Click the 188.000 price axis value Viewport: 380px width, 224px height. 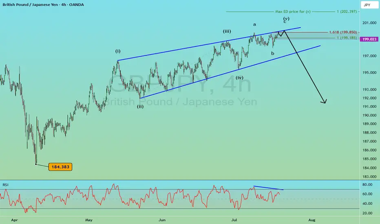(x=369, y=132)
